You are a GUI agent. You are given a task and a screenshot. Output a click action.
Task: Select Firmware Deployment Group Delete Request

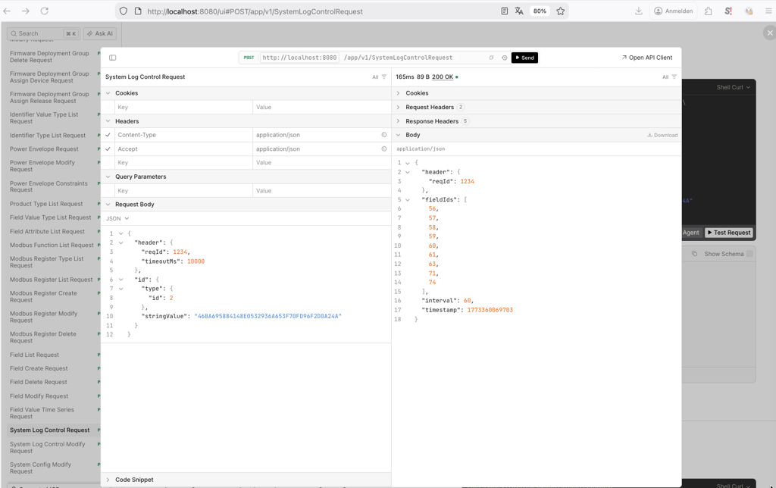coord(49,56)
